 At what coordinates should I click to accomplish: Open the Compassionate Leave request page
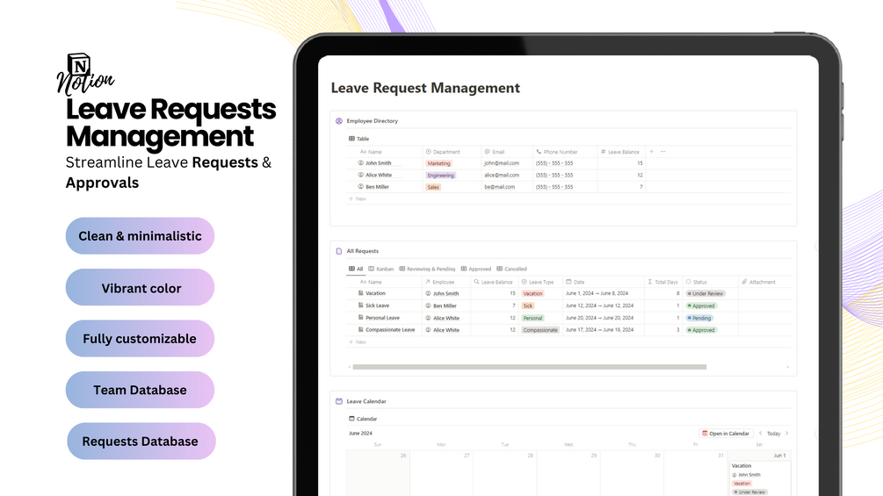pyautogui.click(x=390, y=330)
